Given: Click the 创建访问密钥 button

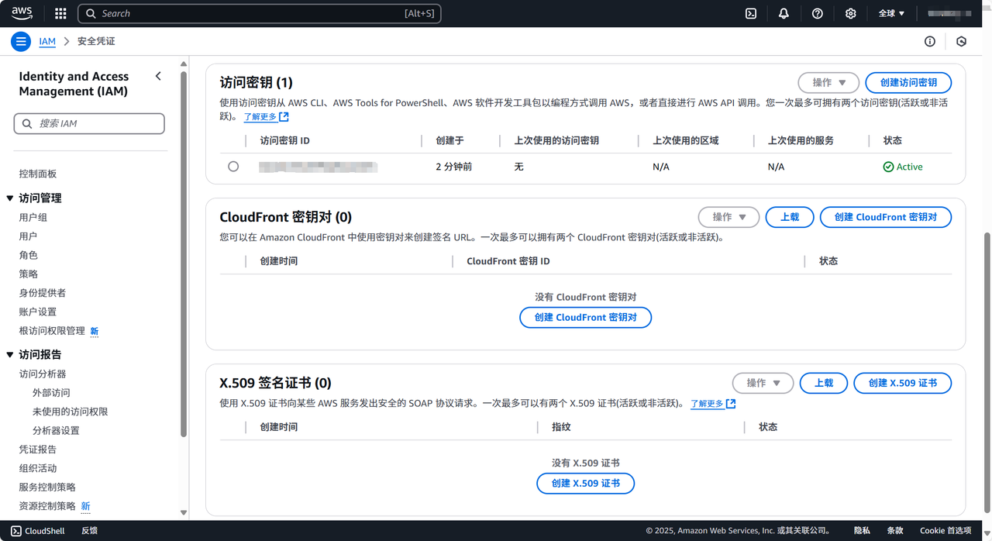Looking at the screenshot, I should (908, 82).
